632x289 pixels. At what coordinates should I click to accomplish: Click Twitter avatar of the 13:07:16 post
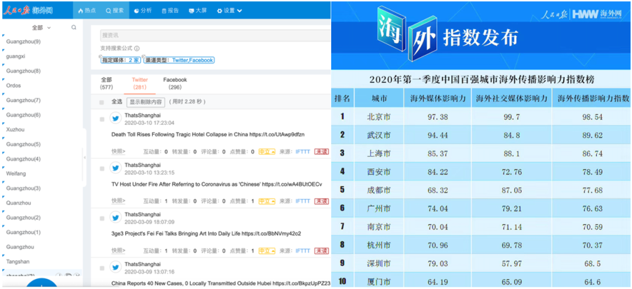[116, 267]
